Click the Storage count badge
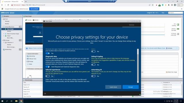The width and height of the screenshot is (184, 103). 20,40
